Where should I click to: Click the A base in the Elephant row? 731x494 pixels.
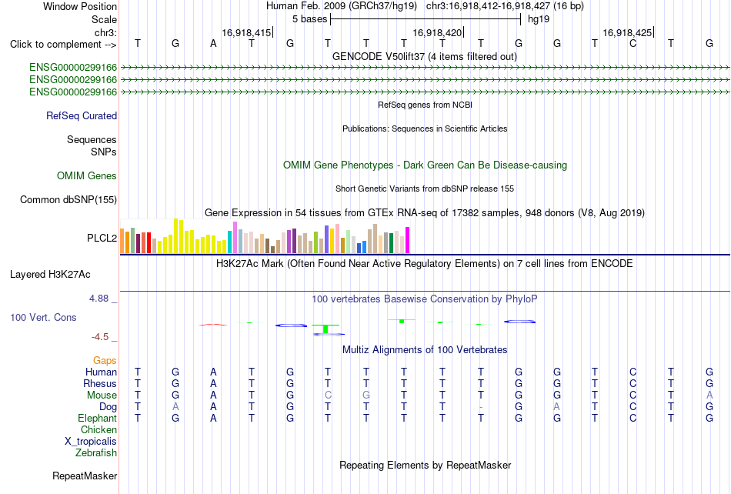[213, 418]
